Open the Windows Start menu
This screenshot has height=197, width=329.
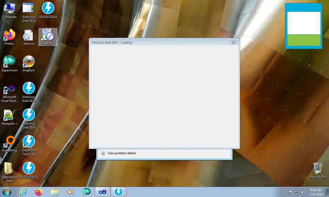point(7,192)
